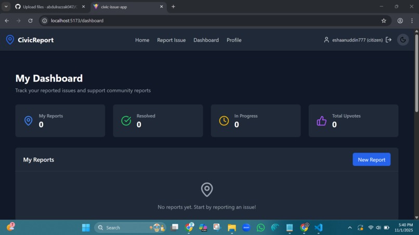419x235 pixels.
Task: Click the Resolved green checkmark icon
Action: tap(126, 120)
